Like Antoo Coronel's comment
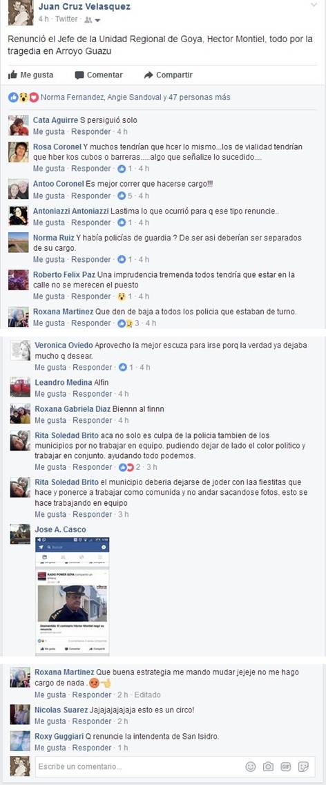This screenshot has width=326, height=785. (x=48, y=196)
